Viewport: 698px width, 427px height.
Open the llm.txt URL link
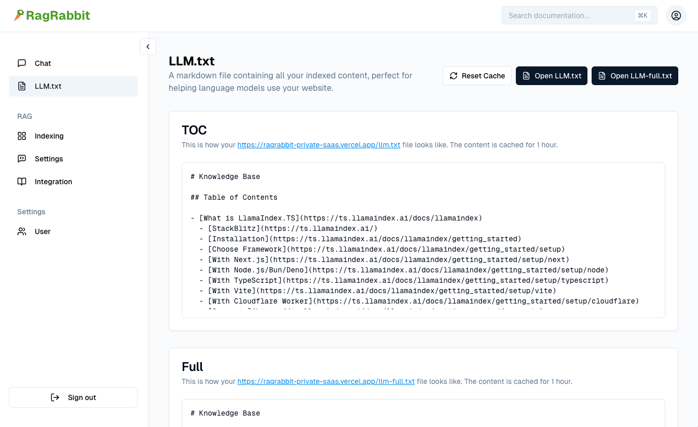[319, 145]
